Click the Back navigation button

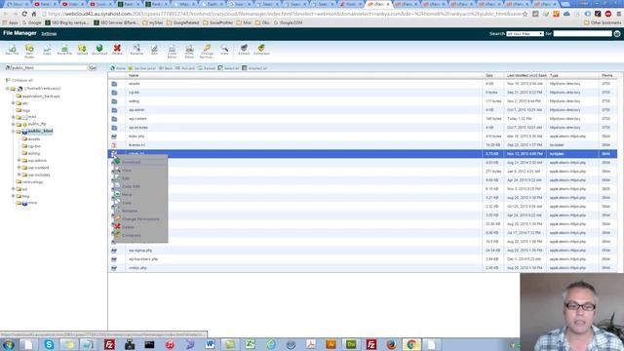pyautogui.click(x=166, y=68)
